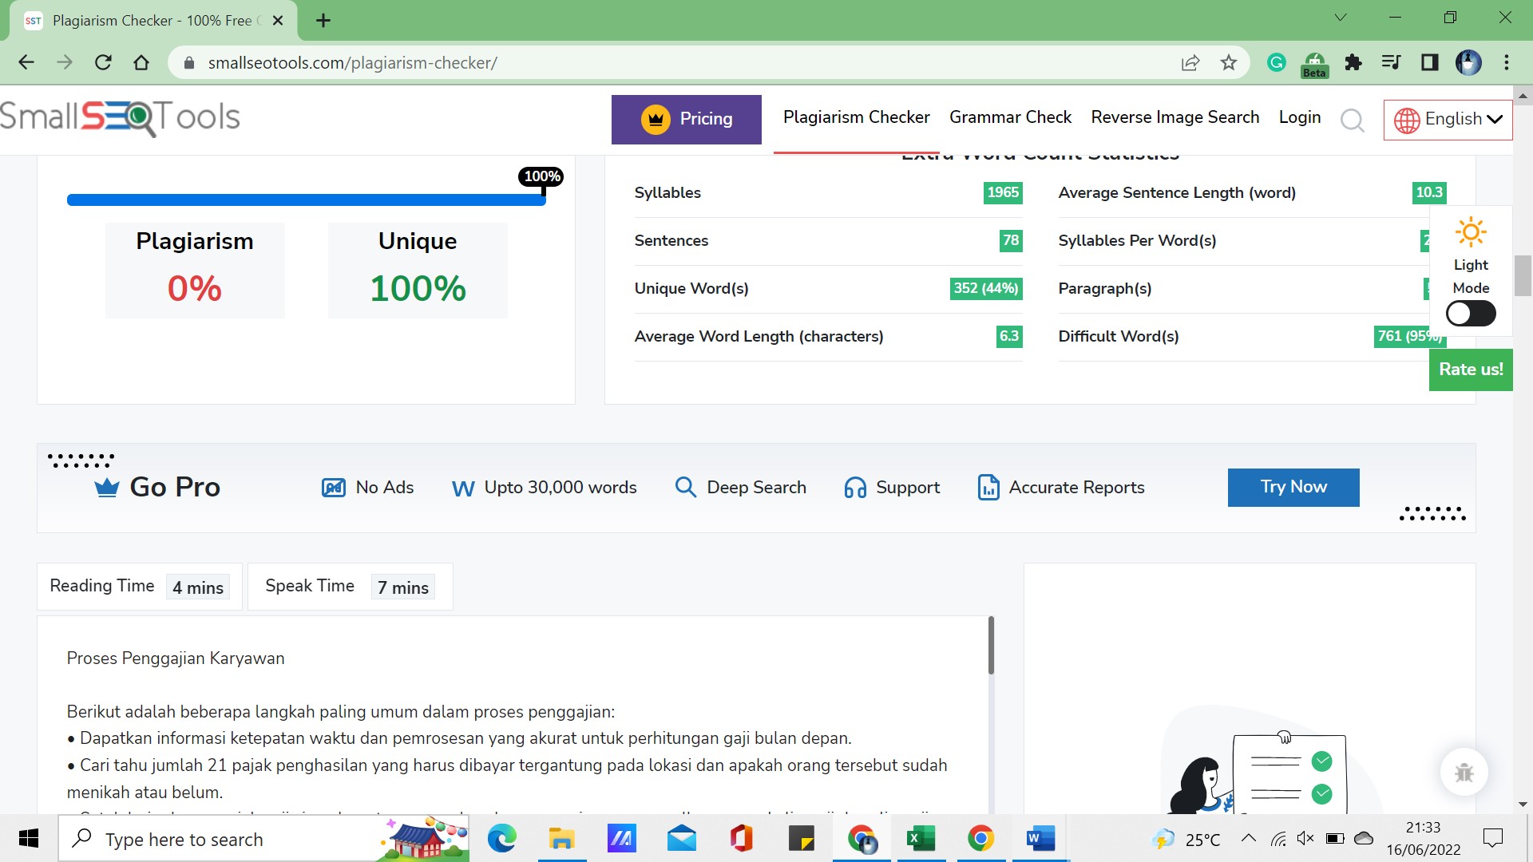The image size is (1533, 862).
Task: Click the site search magnifier icon
Action: tap(1352, 120)
